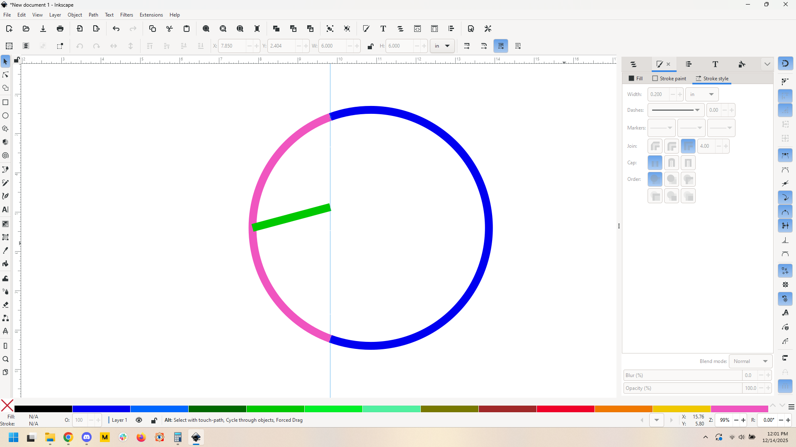Open the Dashes pattern dropdown
The width and height of the screenshot is (796, 447).
pos(676,110)
